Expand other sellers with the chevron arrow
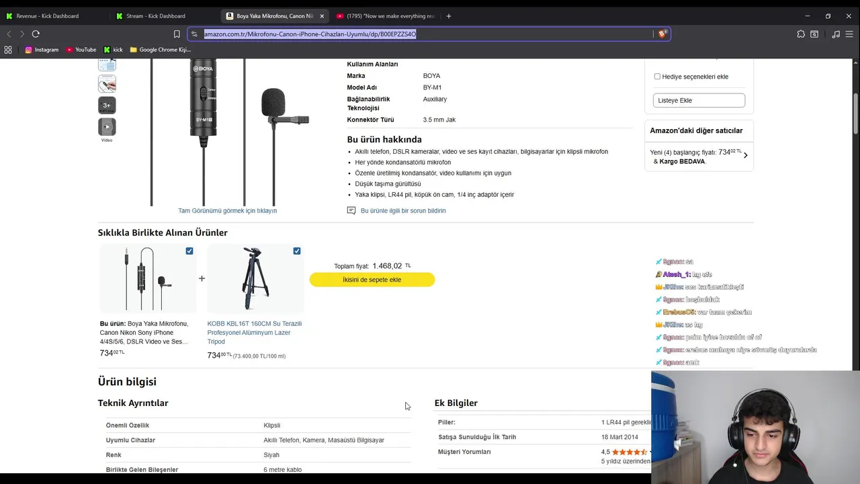Image resolution: width=860 pixels, height=484 pixels. (745, 155)
